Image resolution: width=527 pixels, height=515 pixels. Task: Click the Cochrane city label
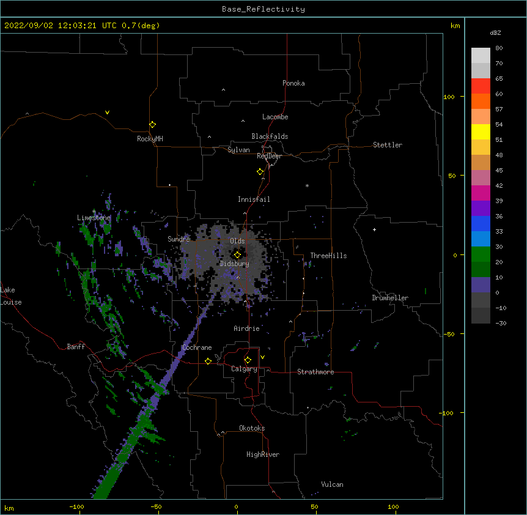pos(197,347)
